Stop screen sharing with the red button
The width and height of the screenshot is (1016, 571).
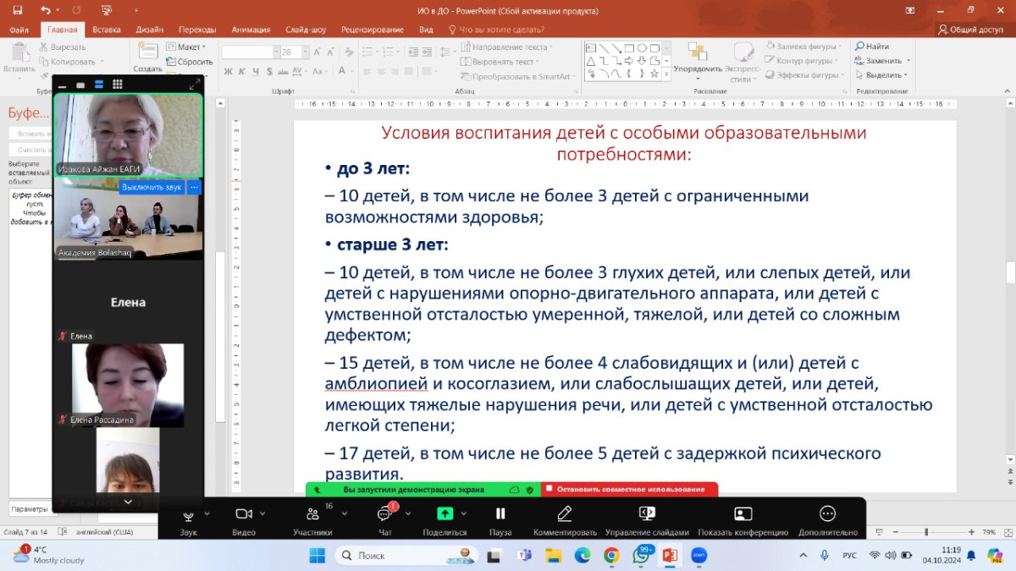[x=629, y=489]
